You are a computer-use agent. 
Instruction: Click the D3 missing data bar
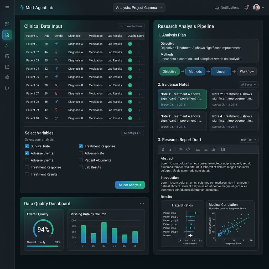[x=104, y=233]
